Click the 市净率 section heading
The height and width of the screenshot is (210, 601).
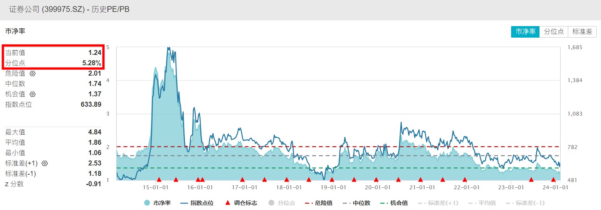(x=15, y=31)
